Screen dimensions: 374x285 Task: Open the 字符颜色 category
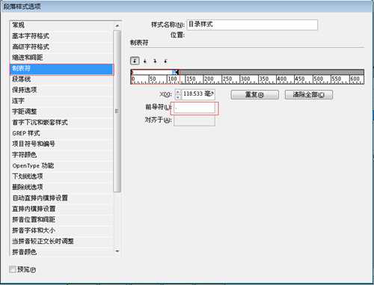click(61, 155)
